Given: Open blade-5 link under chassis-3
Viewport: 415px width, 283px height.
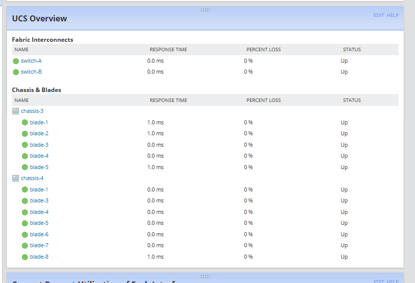Looking at the screenshot, I should point(39,167).
